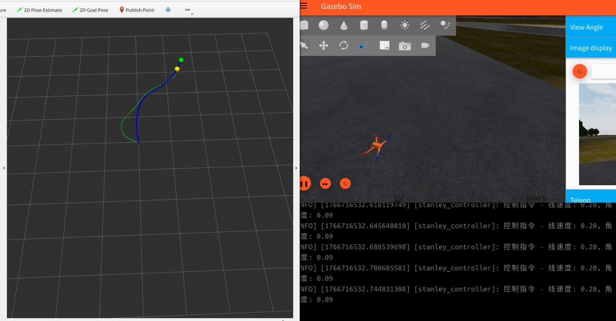Open the snap grid settings icon
This screenshot has height=321, width=616.
(384, 46)
